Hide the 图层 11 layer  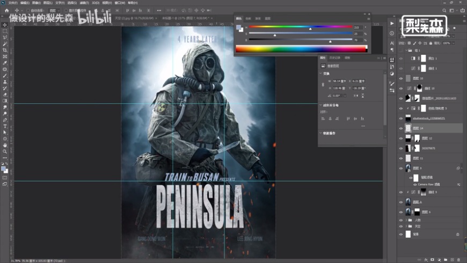click(x=401, y=158)
